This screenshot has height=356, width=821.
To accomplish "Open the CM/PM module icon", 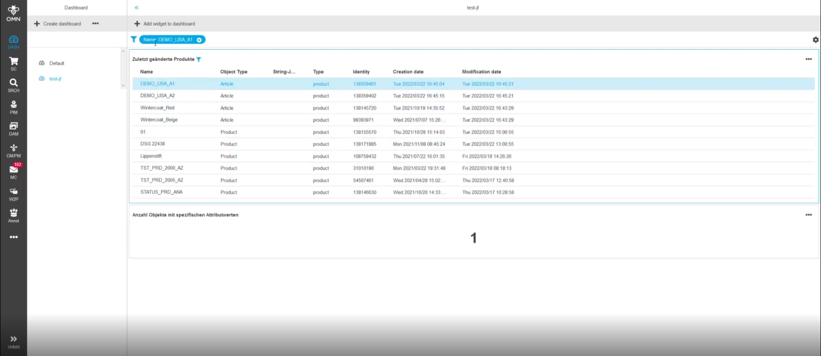I will pyautogui.click(x=13, y=150).
